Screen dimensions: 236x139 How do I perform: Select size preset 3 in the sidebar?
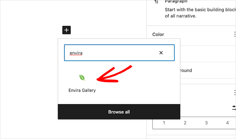[206, 123]
